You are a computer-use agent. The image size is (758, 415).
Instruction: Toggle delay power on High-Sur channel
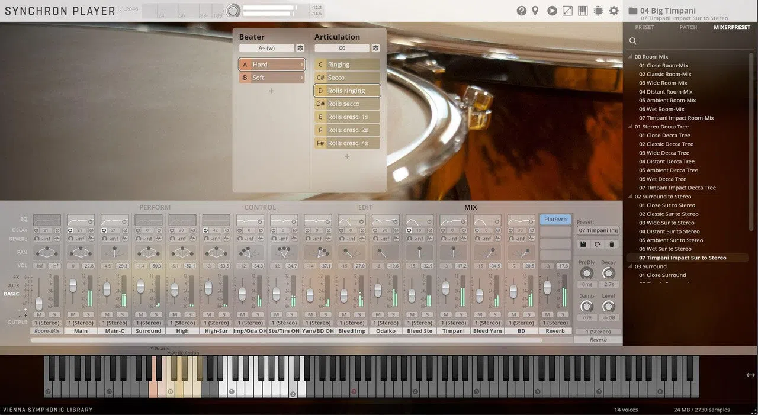pyautogui.click(x=206, y=230)
